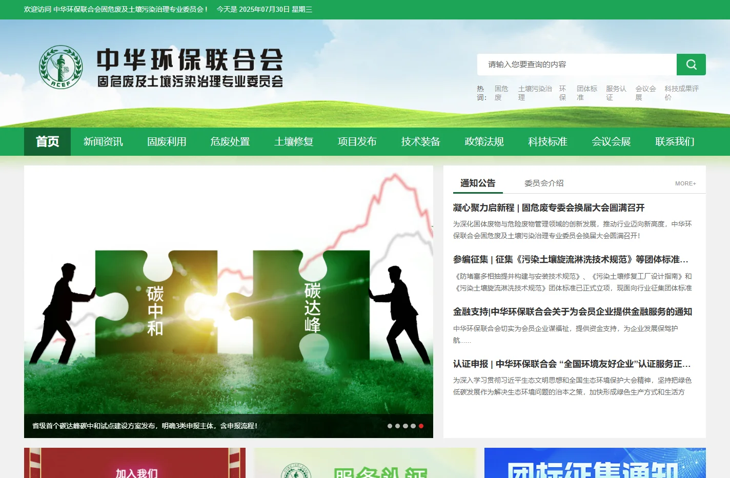The height and width of the screenshot is (478, 730).
Task: Click the green search magnifier button
Action: click(691, 65)
